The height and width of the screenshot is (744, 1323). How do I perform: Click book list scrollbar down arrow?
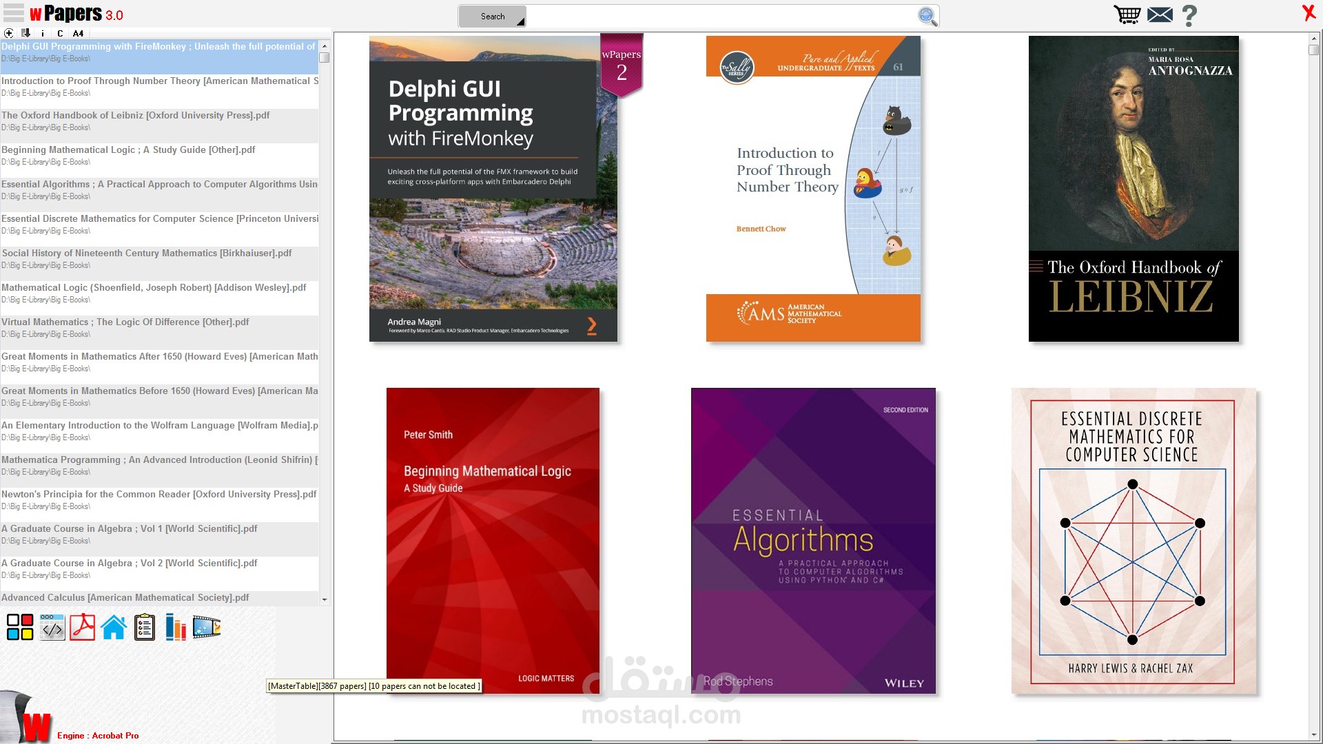[x=325, y=599]
